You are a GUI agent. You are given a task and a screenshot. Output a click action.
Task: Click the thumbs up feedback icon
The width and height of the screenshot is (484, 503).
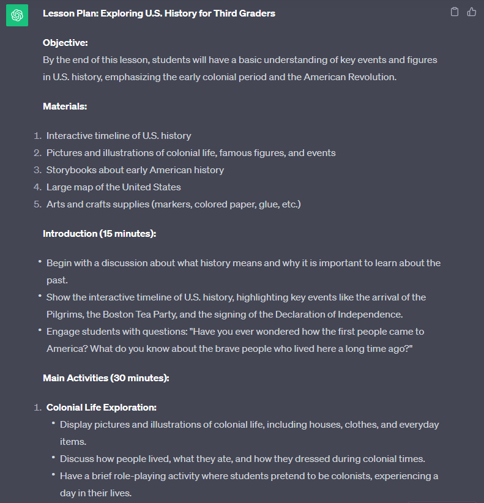[472, 12]
